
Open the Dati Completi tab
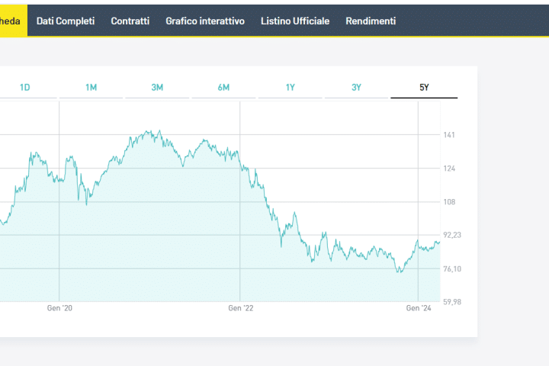(66, 21)
